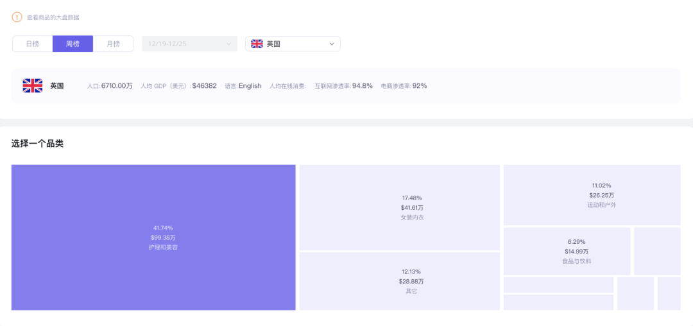Click the 互联网渗透率 94.8% value
Viewport: 693px width, 326px height.
[x=343, y=86]
